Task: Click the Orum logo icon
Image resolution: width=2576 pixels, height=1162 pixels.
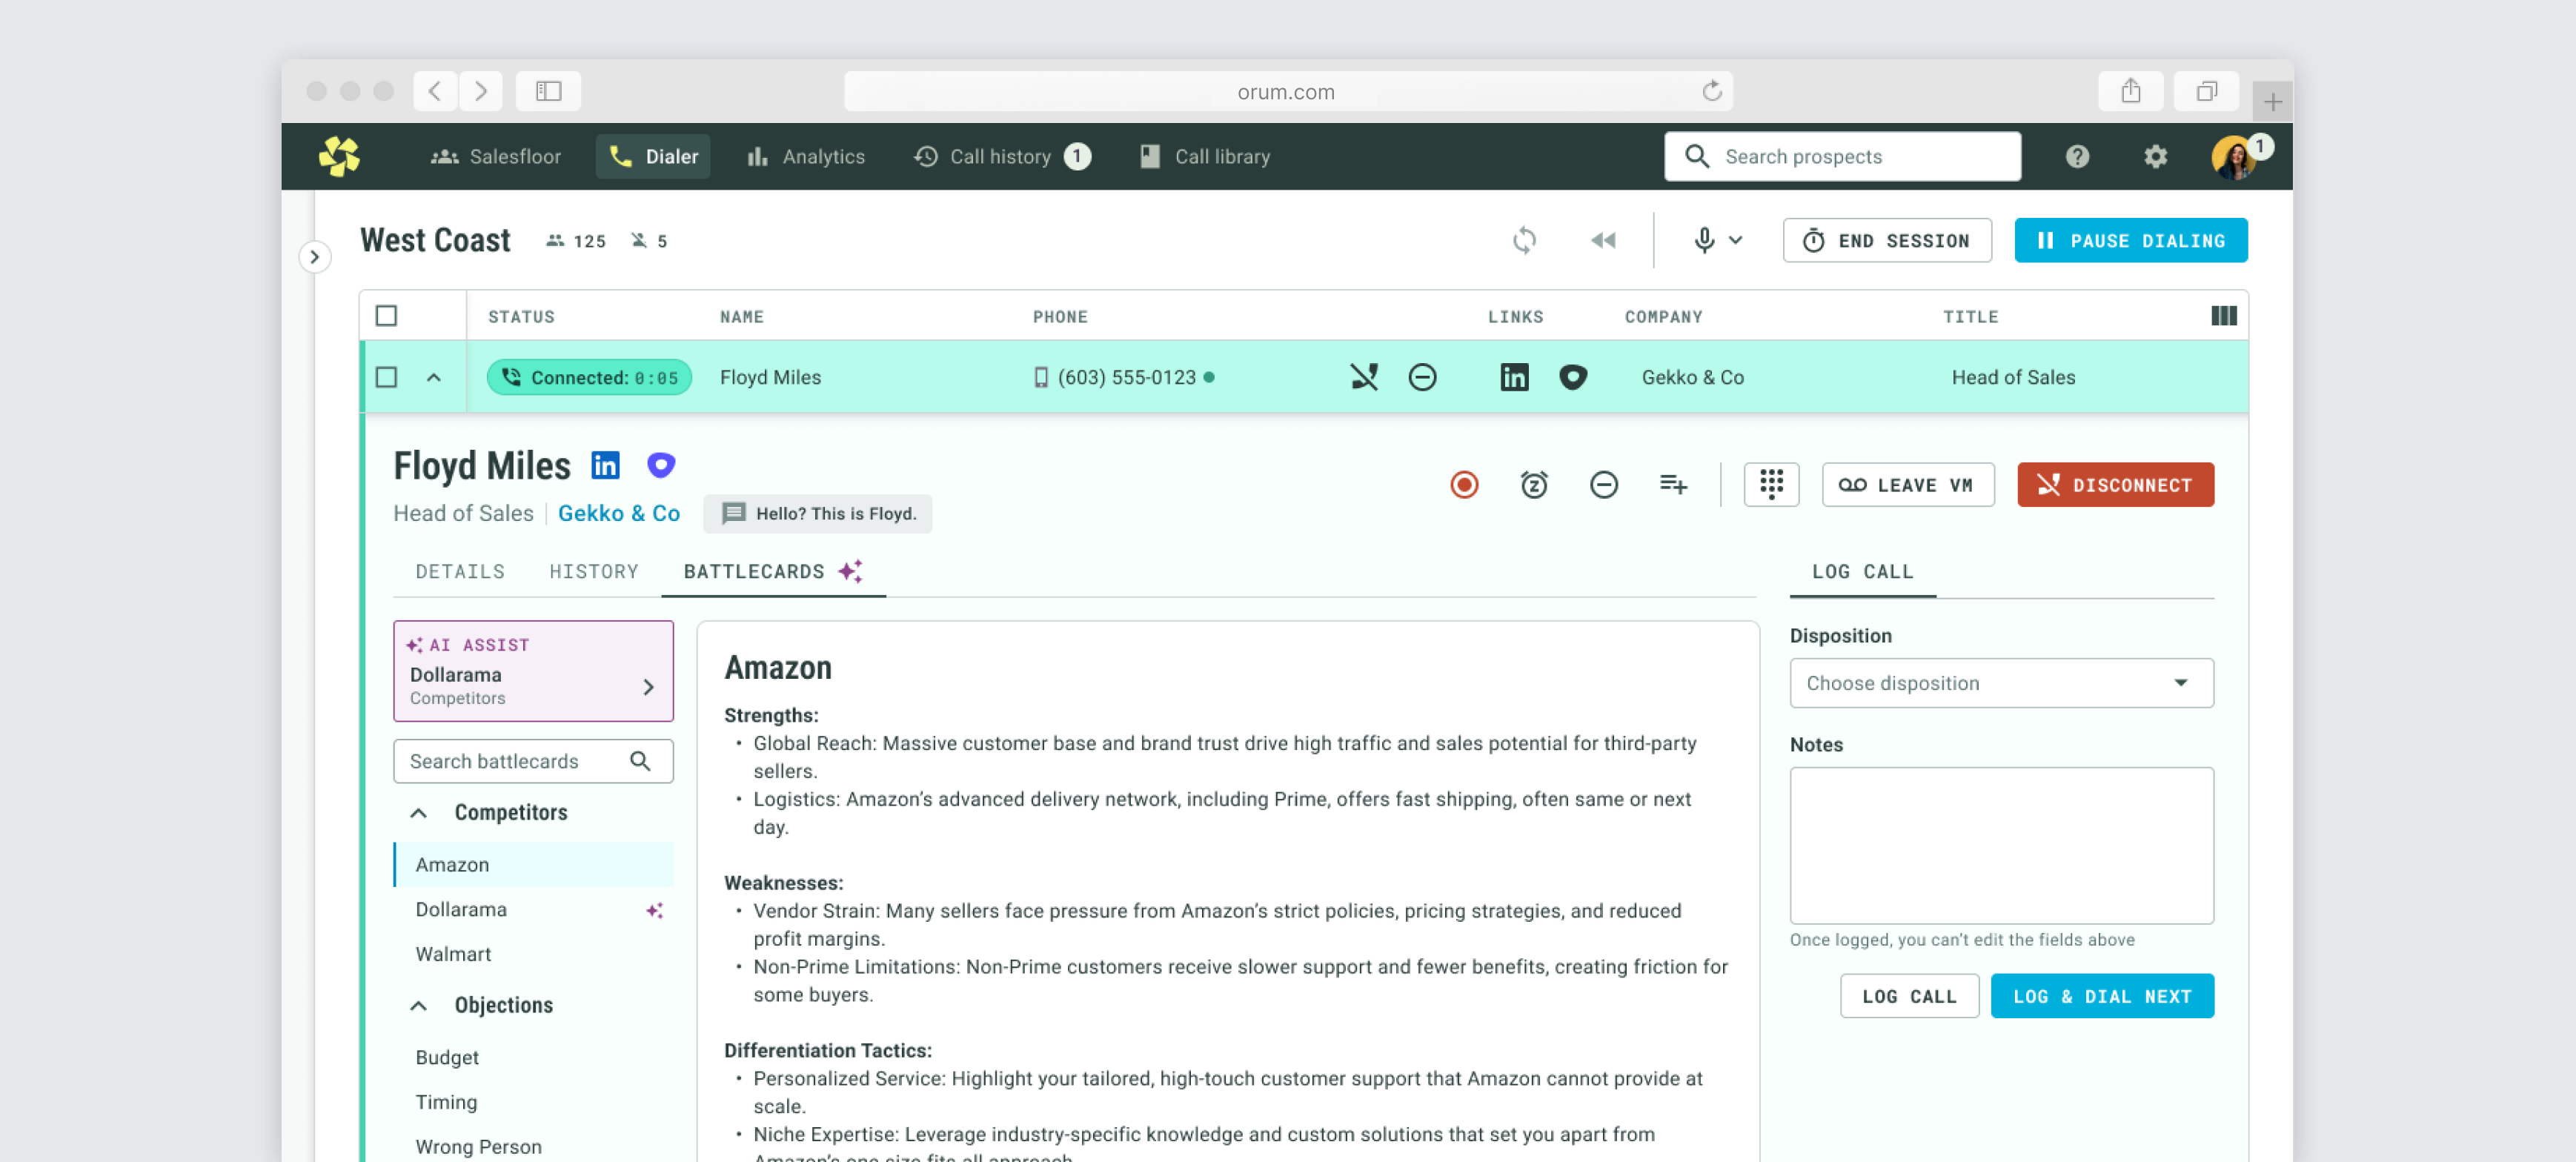Action: tap(339, 156)
